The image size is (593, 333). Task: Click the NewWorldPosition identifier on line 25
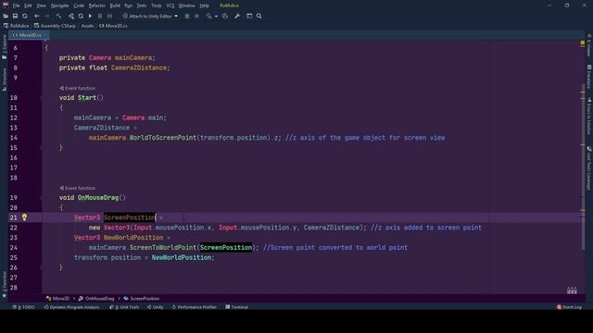(x=182, y=257)
